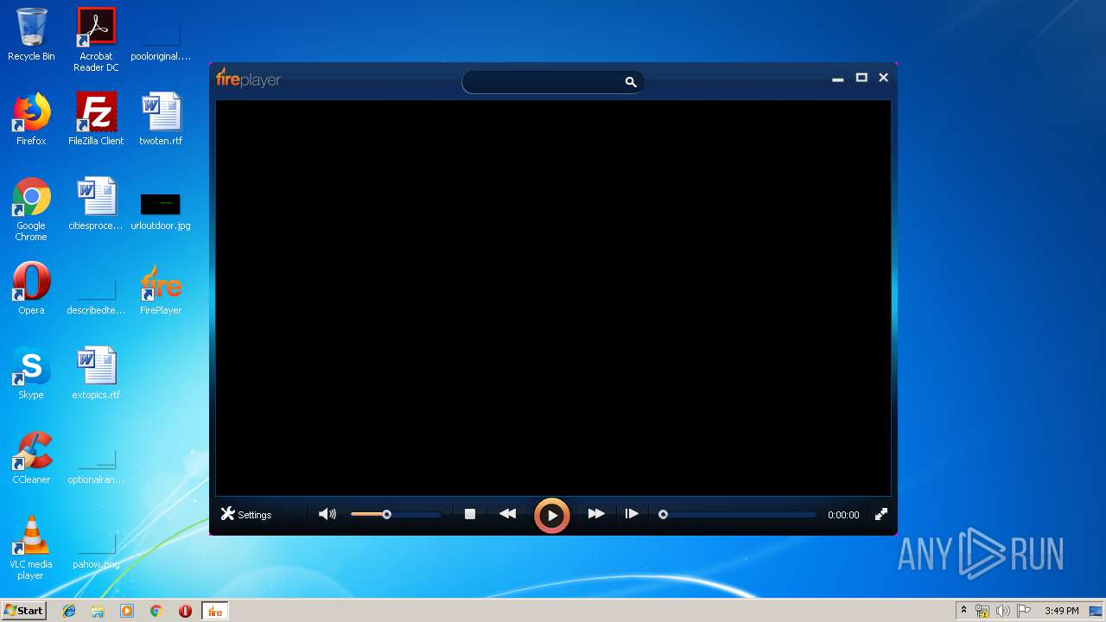1106x622 pixels.
Task: Select the twoten.rtf file icon
Action: click(161, 119)
